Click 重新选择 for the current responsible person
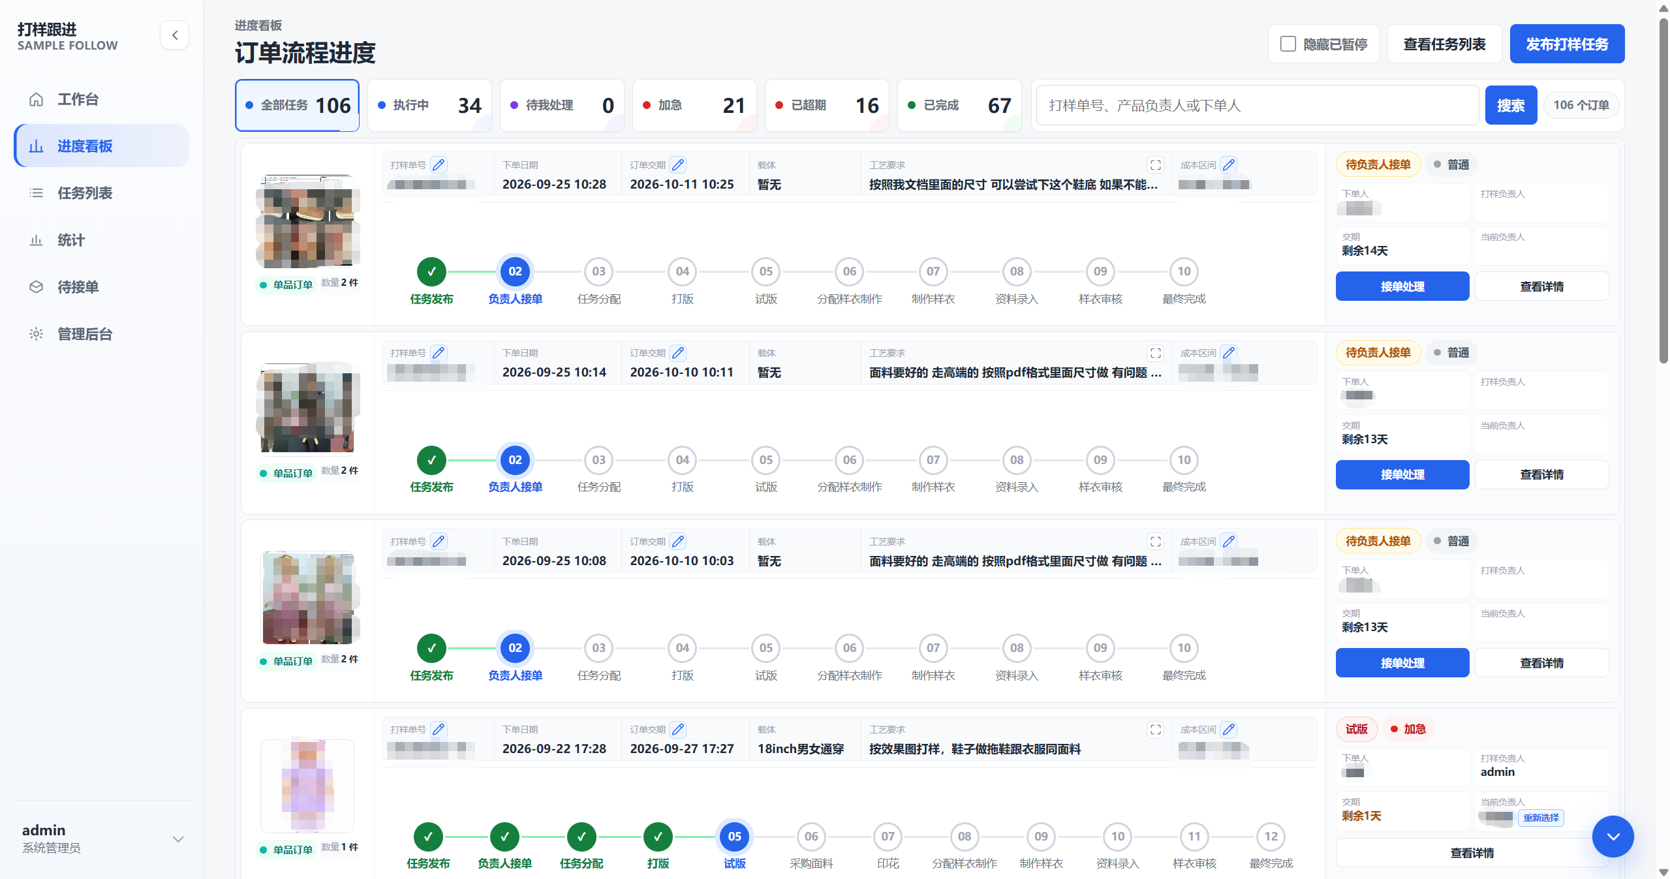 click(1541, 818)
